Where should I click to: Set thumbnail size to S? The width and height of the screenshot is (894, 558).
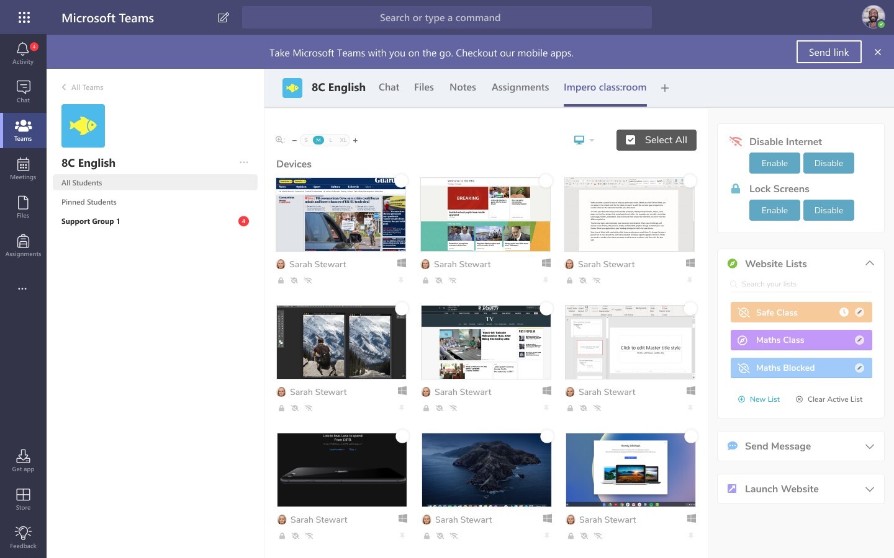[x=306, y=140]
